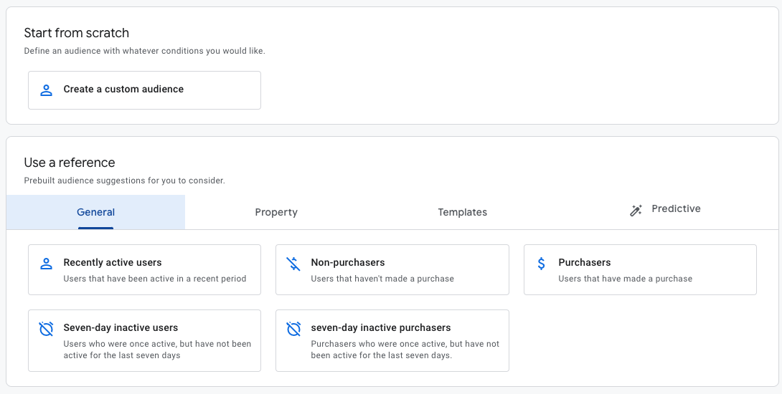Click the Use a reference heading
This screenshot has width=782, height=394.
point(70,163)
